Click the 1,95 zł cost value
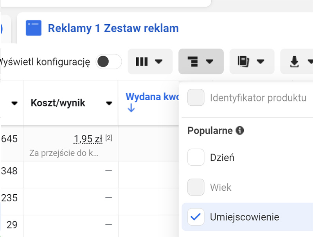The height and width of the screenshot is (237, 313). (88, 139)
